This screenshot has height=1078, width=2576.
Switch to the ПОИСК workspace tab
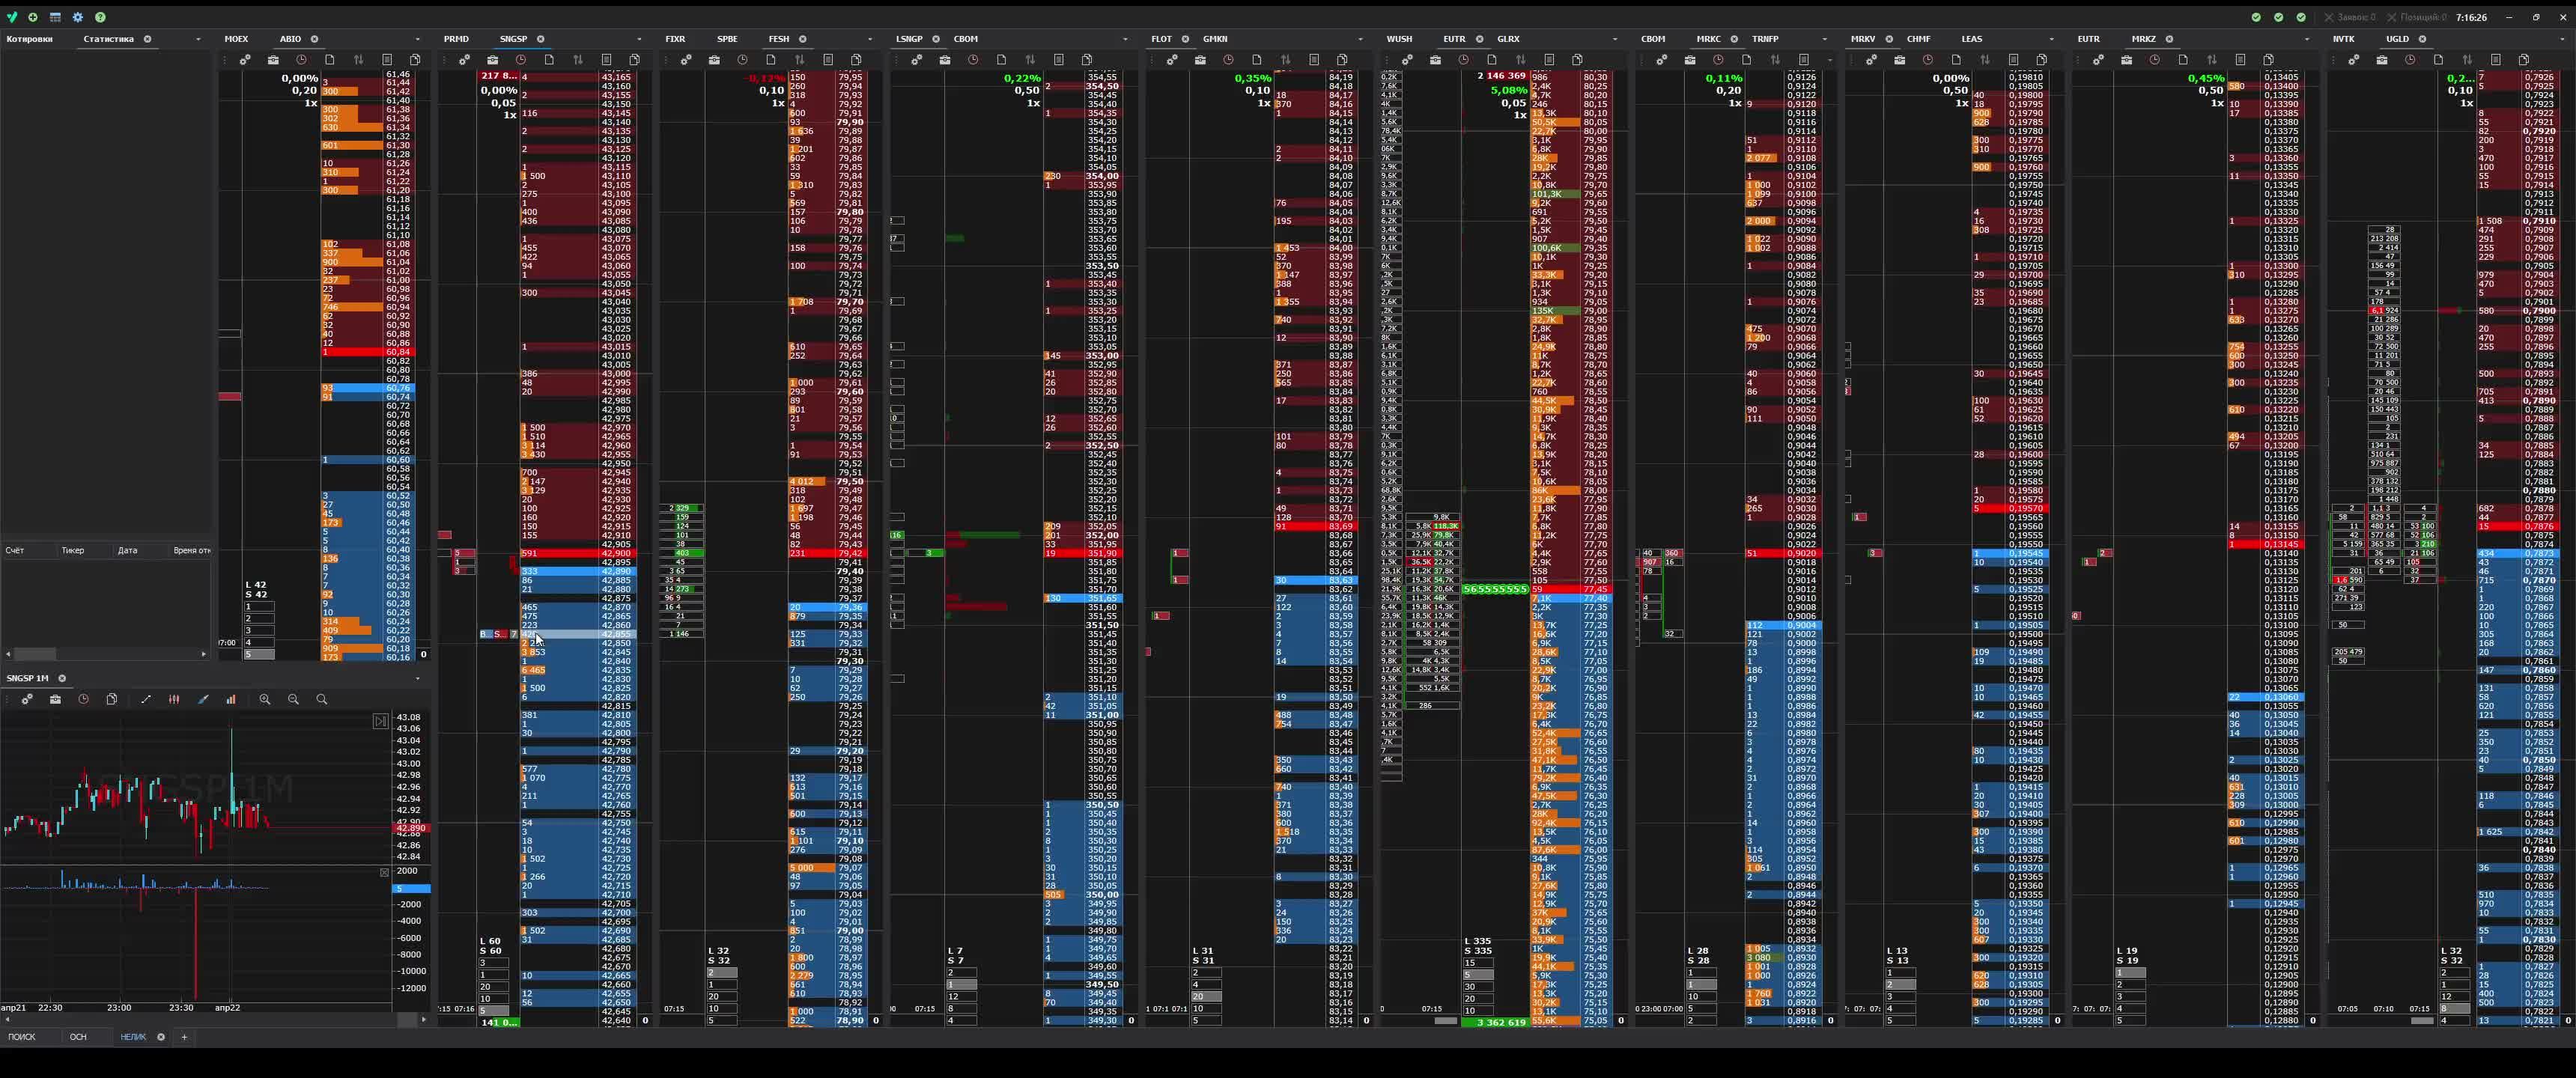22,1037
